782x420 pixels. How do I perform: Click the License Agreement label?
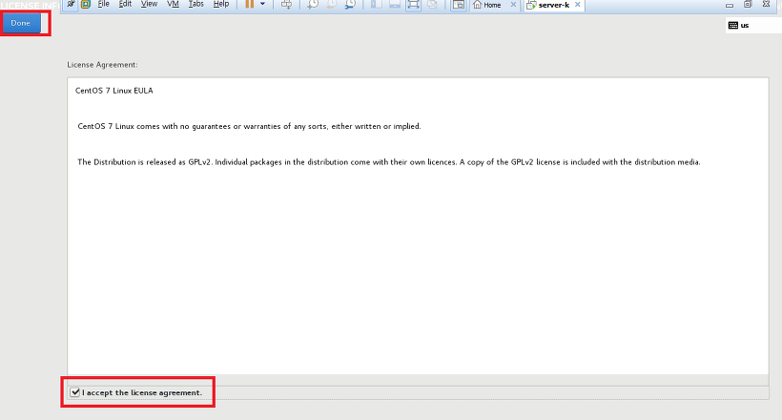click(102, 65)
